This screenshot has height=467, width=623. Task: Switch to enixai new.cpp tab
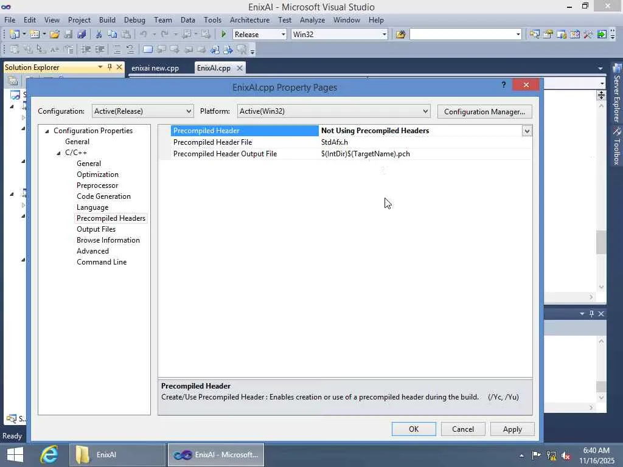[155, 68]
